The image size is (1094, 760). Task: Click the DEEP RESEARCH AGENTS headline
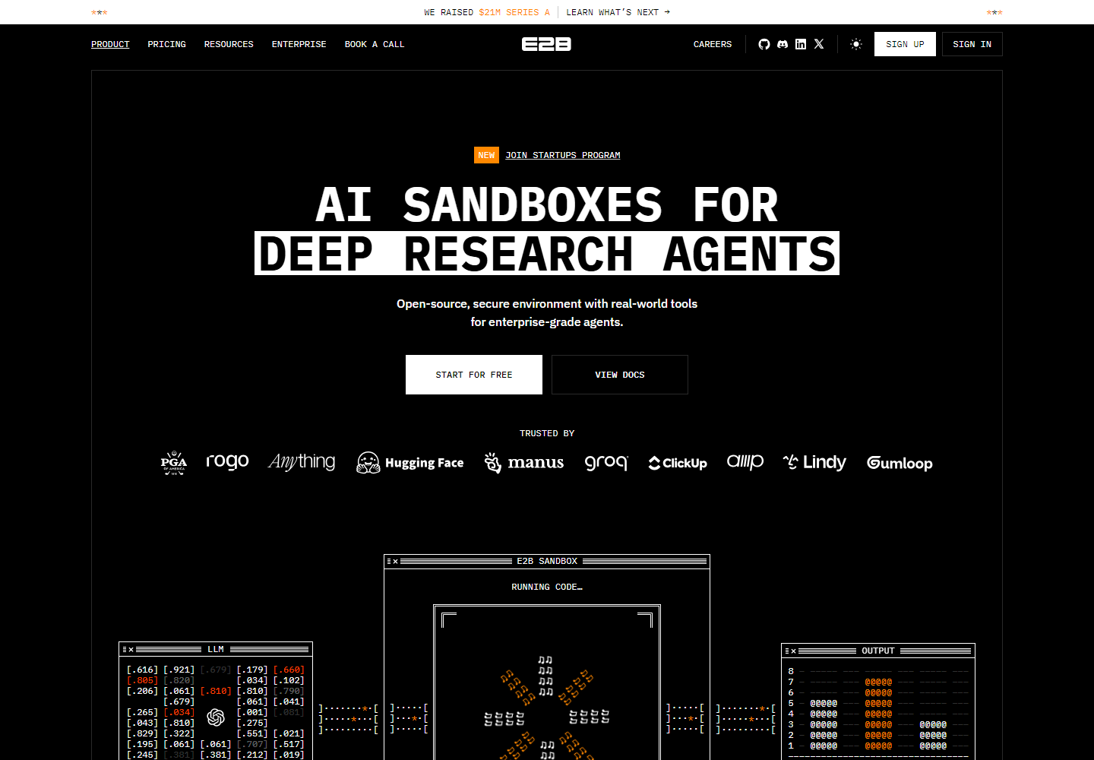(547, 253)
